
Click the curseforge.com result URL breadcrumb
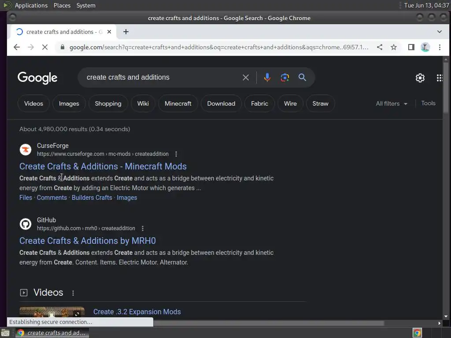[103, 154]
